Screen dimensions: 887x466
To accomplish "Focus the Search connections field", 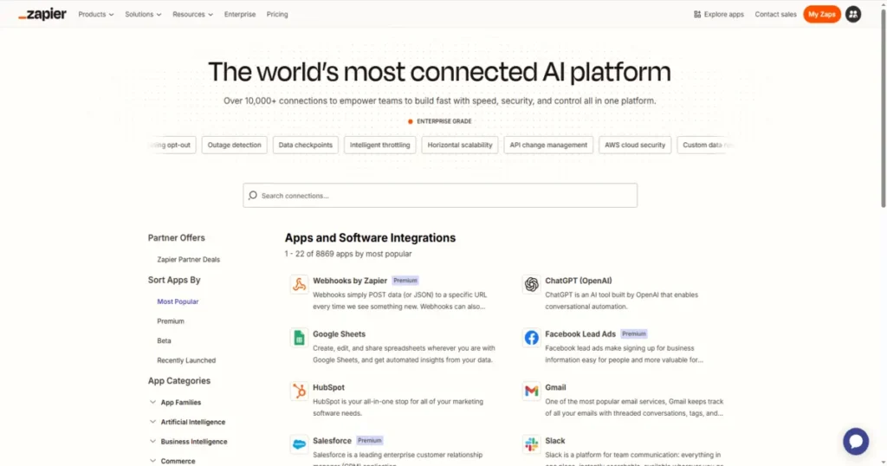I will coord(440,195).
